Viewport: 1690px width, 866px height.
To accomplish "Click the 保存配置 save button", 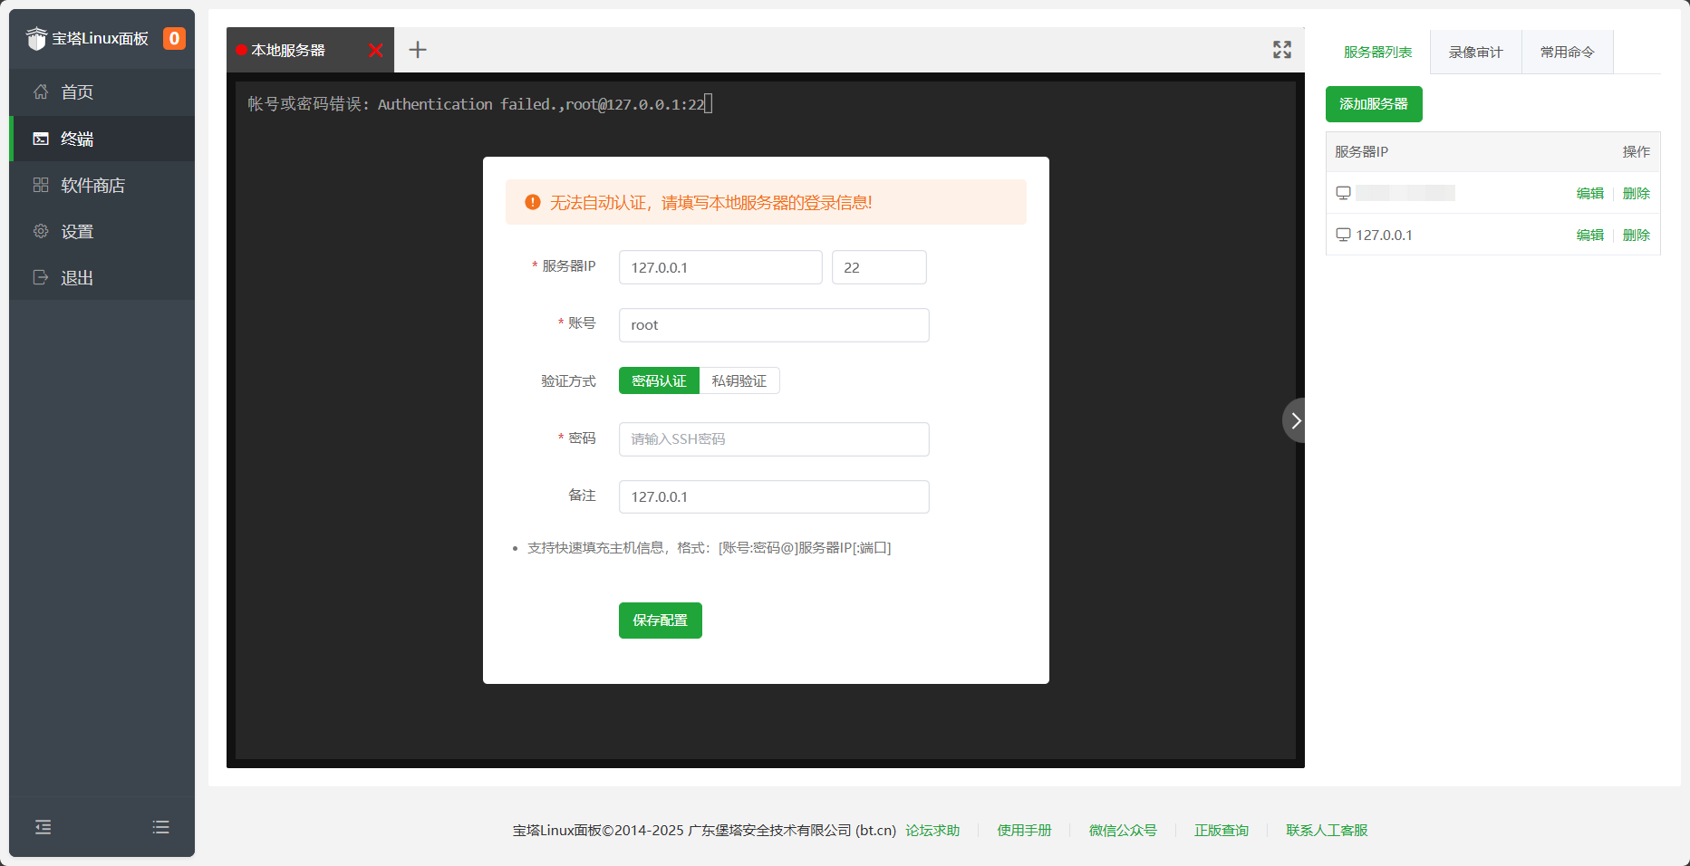I will (660, 621).
